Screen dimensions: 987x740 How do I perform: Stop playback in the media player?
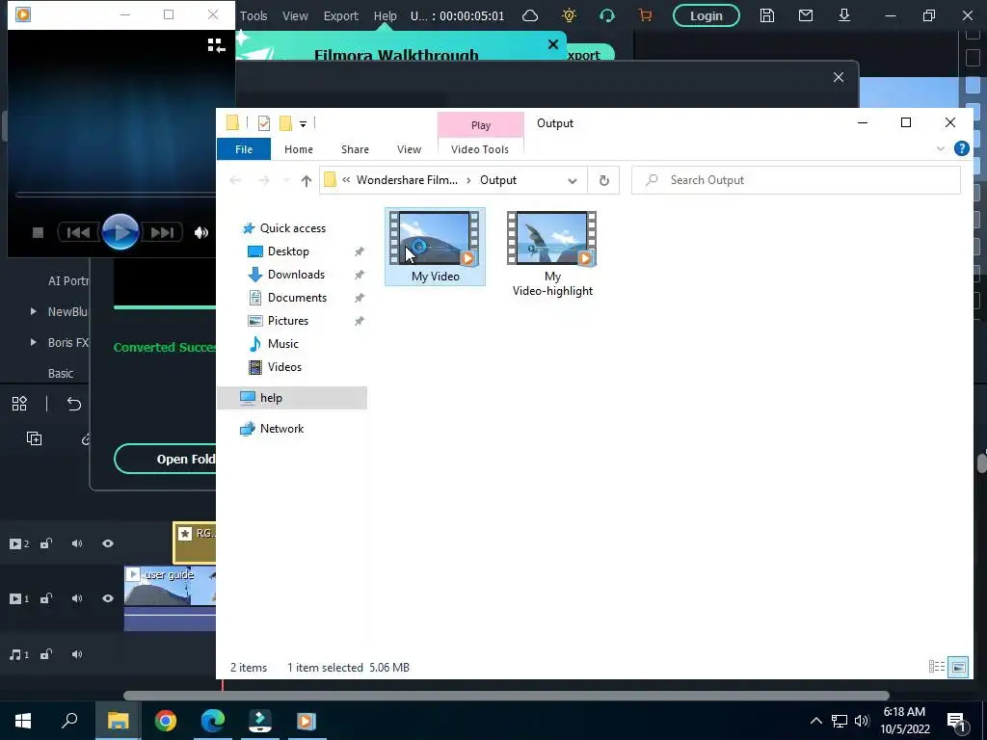(x=38, y=233)
